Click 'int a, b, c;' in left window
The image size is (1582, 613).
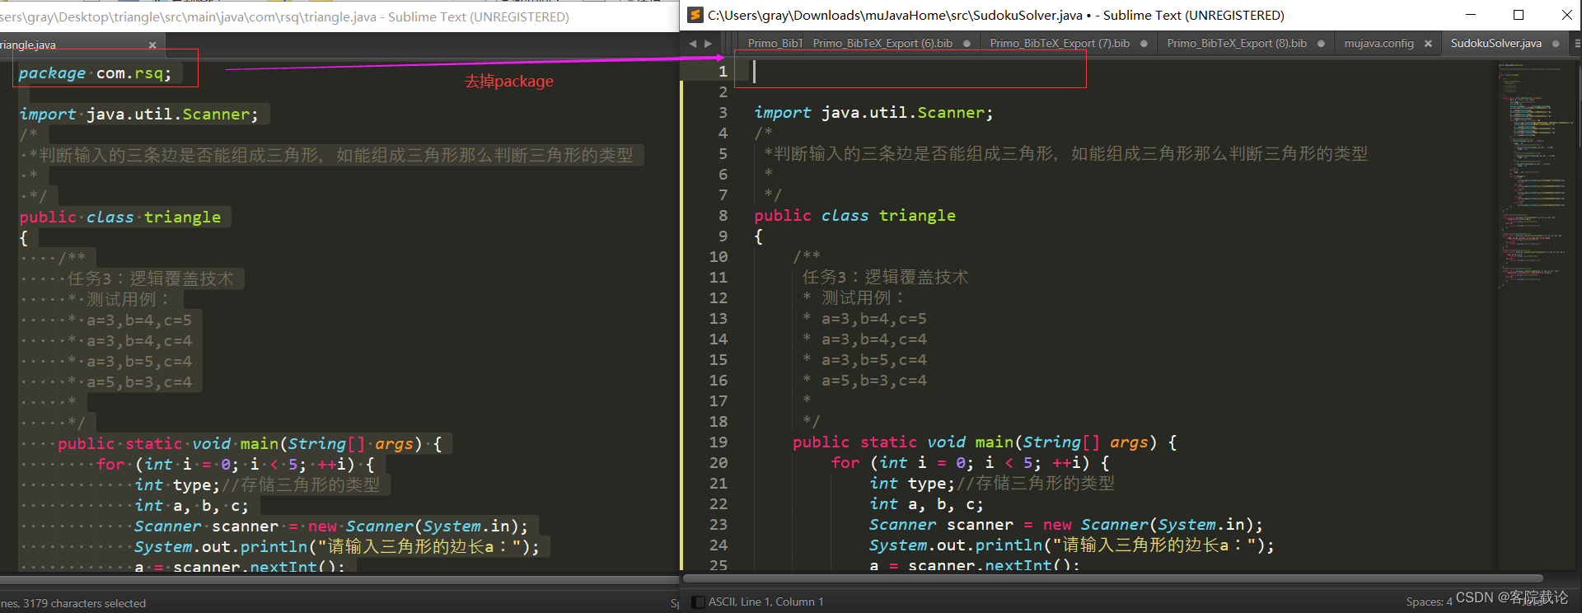[x=191, y=506]
